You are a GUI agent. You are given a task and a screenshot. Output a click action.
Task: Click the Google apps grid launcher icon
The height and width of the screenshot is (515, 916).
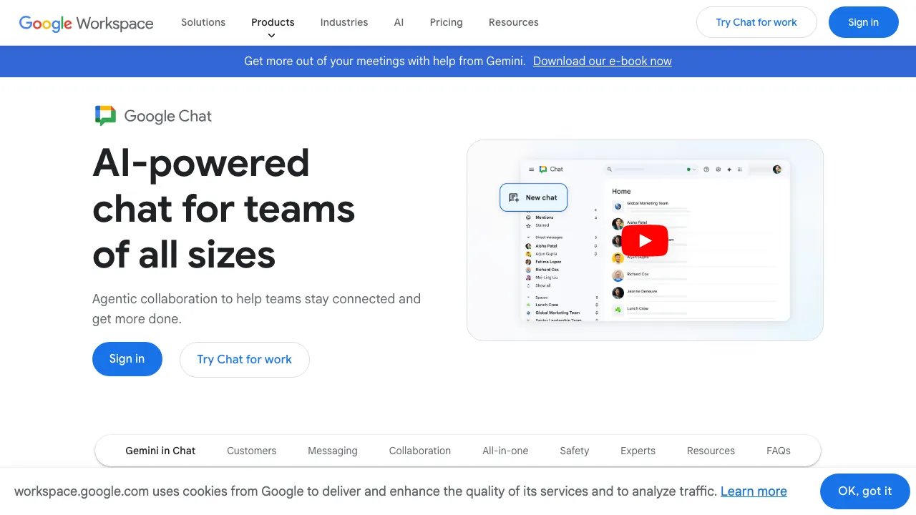coord(739,170)
